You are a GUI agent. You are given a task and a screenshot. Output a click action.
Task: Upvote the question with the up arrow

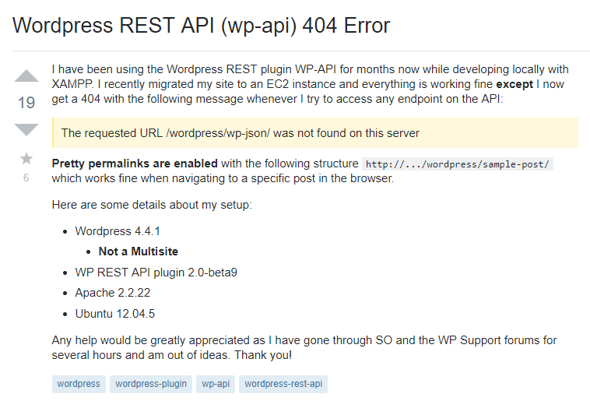pyautogui.click(x=26, y=76)
